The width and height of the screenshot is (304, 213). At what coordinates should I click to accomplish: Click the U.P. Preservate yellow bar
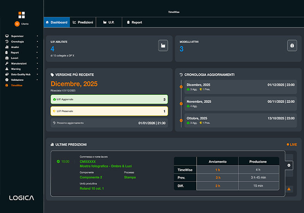(109, 111)
